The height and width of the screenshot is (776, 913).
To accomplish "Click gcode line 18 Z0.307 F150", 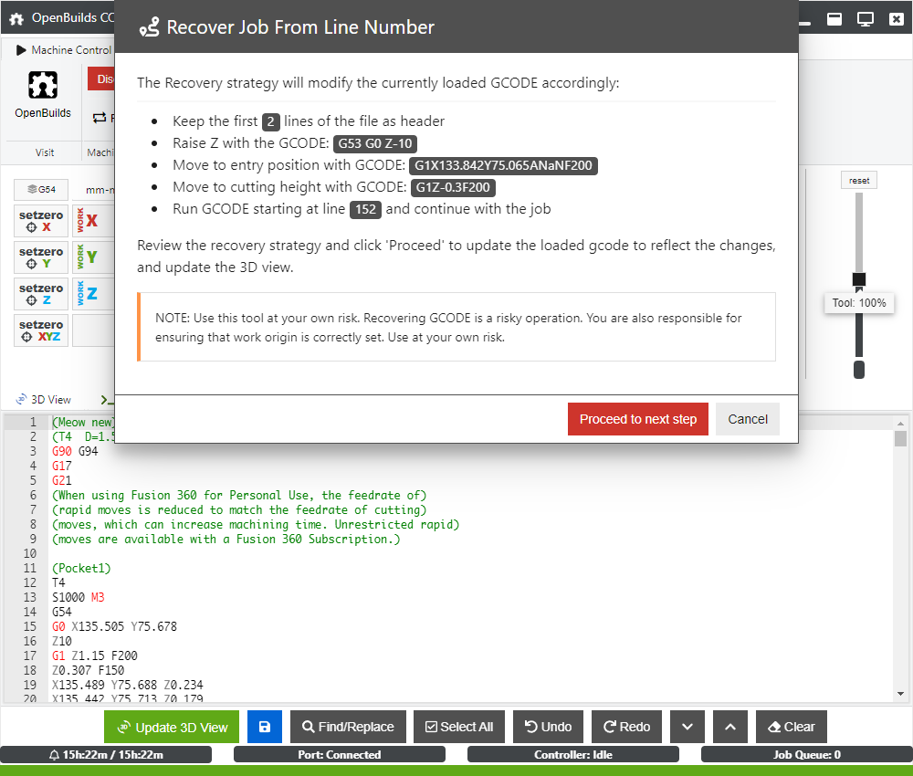I will click(88, 670).
